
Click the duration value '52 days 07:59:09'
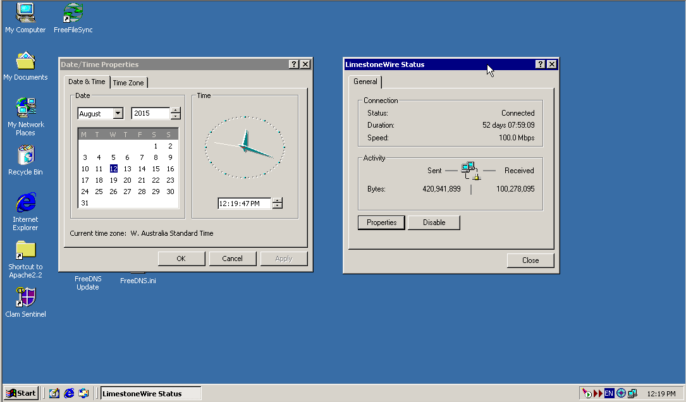pos(508,125)
